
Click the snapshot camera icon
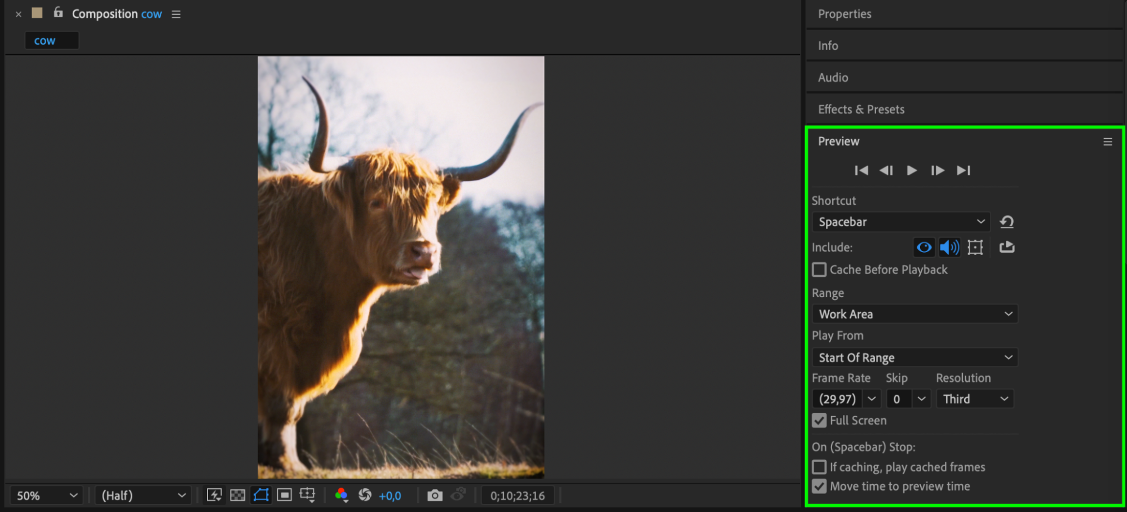(x=434, y=495)
